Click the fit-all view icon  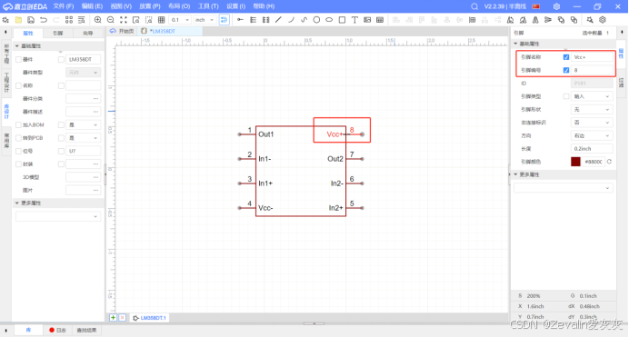(124, 20)
